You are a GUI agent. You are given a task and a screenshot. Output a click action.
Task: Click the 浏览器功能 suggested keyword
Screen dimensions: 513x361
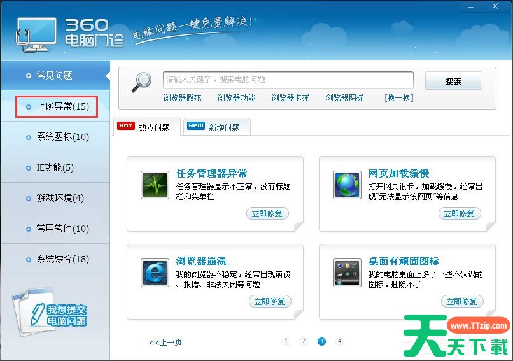[236, 98]
